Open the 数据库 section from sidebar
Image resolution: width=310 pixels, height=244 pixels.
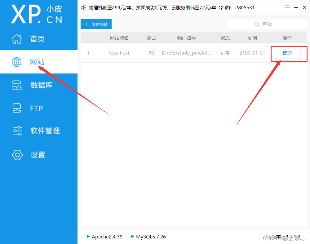click(x=42, y=85)
